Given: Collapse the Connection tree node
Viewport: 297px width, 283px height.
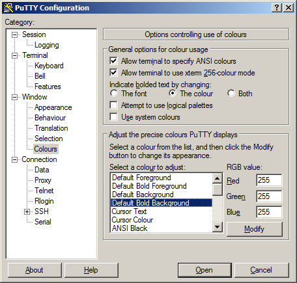Looking at the screenshot, I should click(x=14, y=160).
